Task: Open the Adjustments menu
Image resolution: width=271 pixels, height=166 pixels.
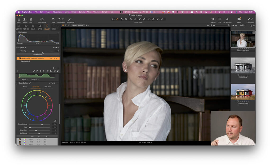Action: coord(57,12)
